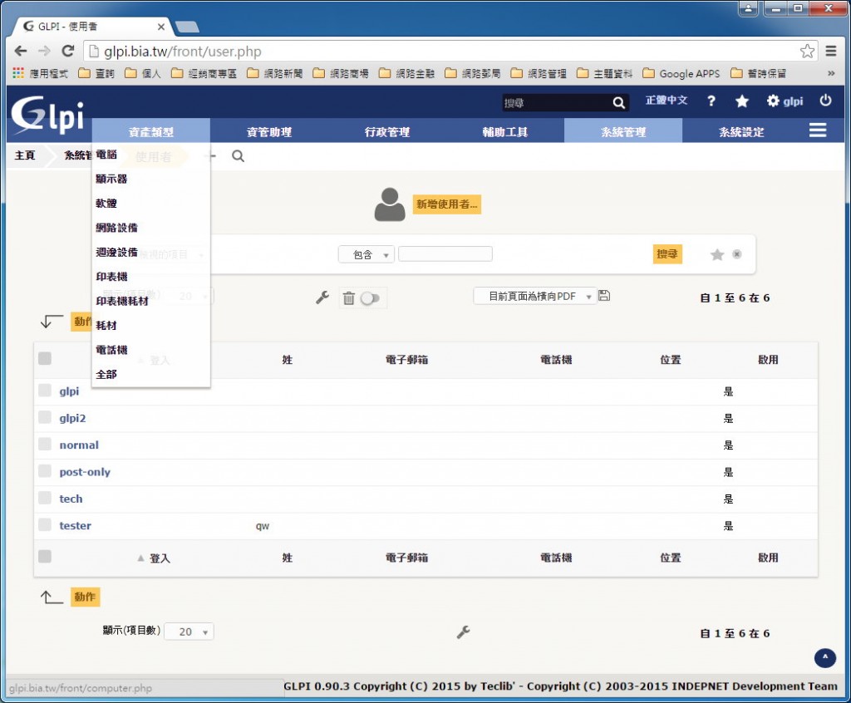Bookmark the page with the address bar star
Viewport: 851px width, 703px height.
pyautogui.click(x=807, y=51)
